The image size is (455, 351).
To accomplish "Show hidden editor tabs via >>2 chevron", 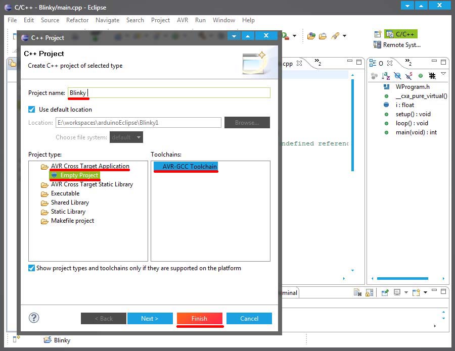I will point(318,62).
